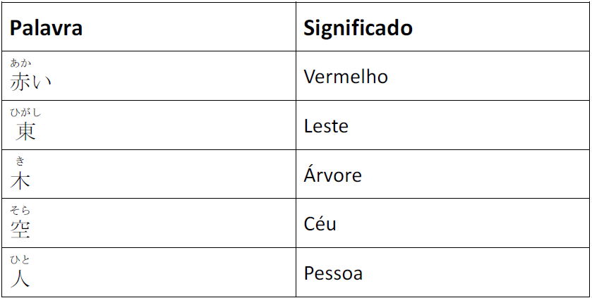
Task: Click the small furigana き above 木
Action: pos(20,162)
